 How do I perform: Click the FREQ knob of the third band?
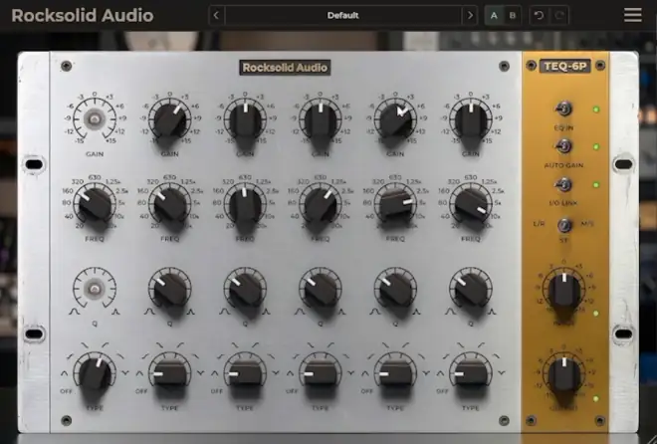pos(245,205)
